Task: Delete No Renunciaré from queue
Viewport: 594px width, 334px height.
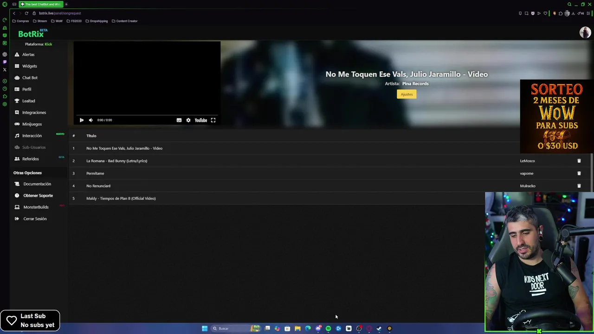Action: [579, 186]
